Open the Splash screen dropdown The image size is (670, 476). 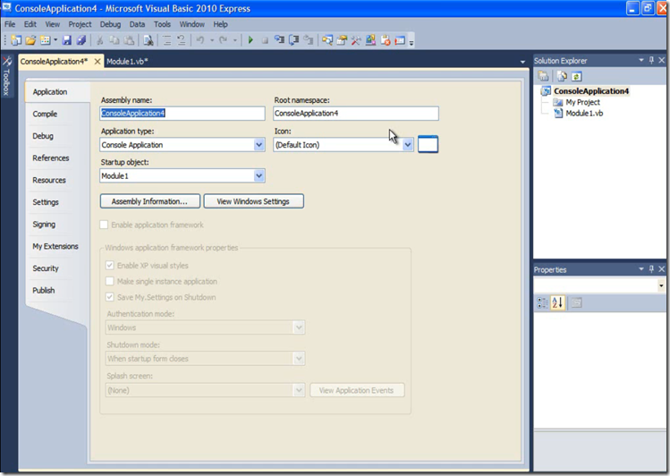299,390
